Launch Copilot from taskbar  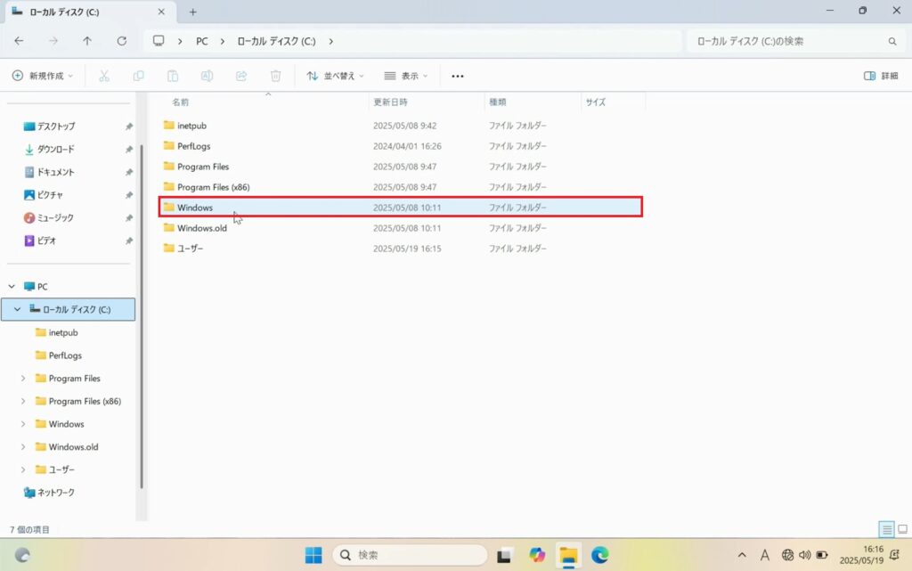coord(537,555)
